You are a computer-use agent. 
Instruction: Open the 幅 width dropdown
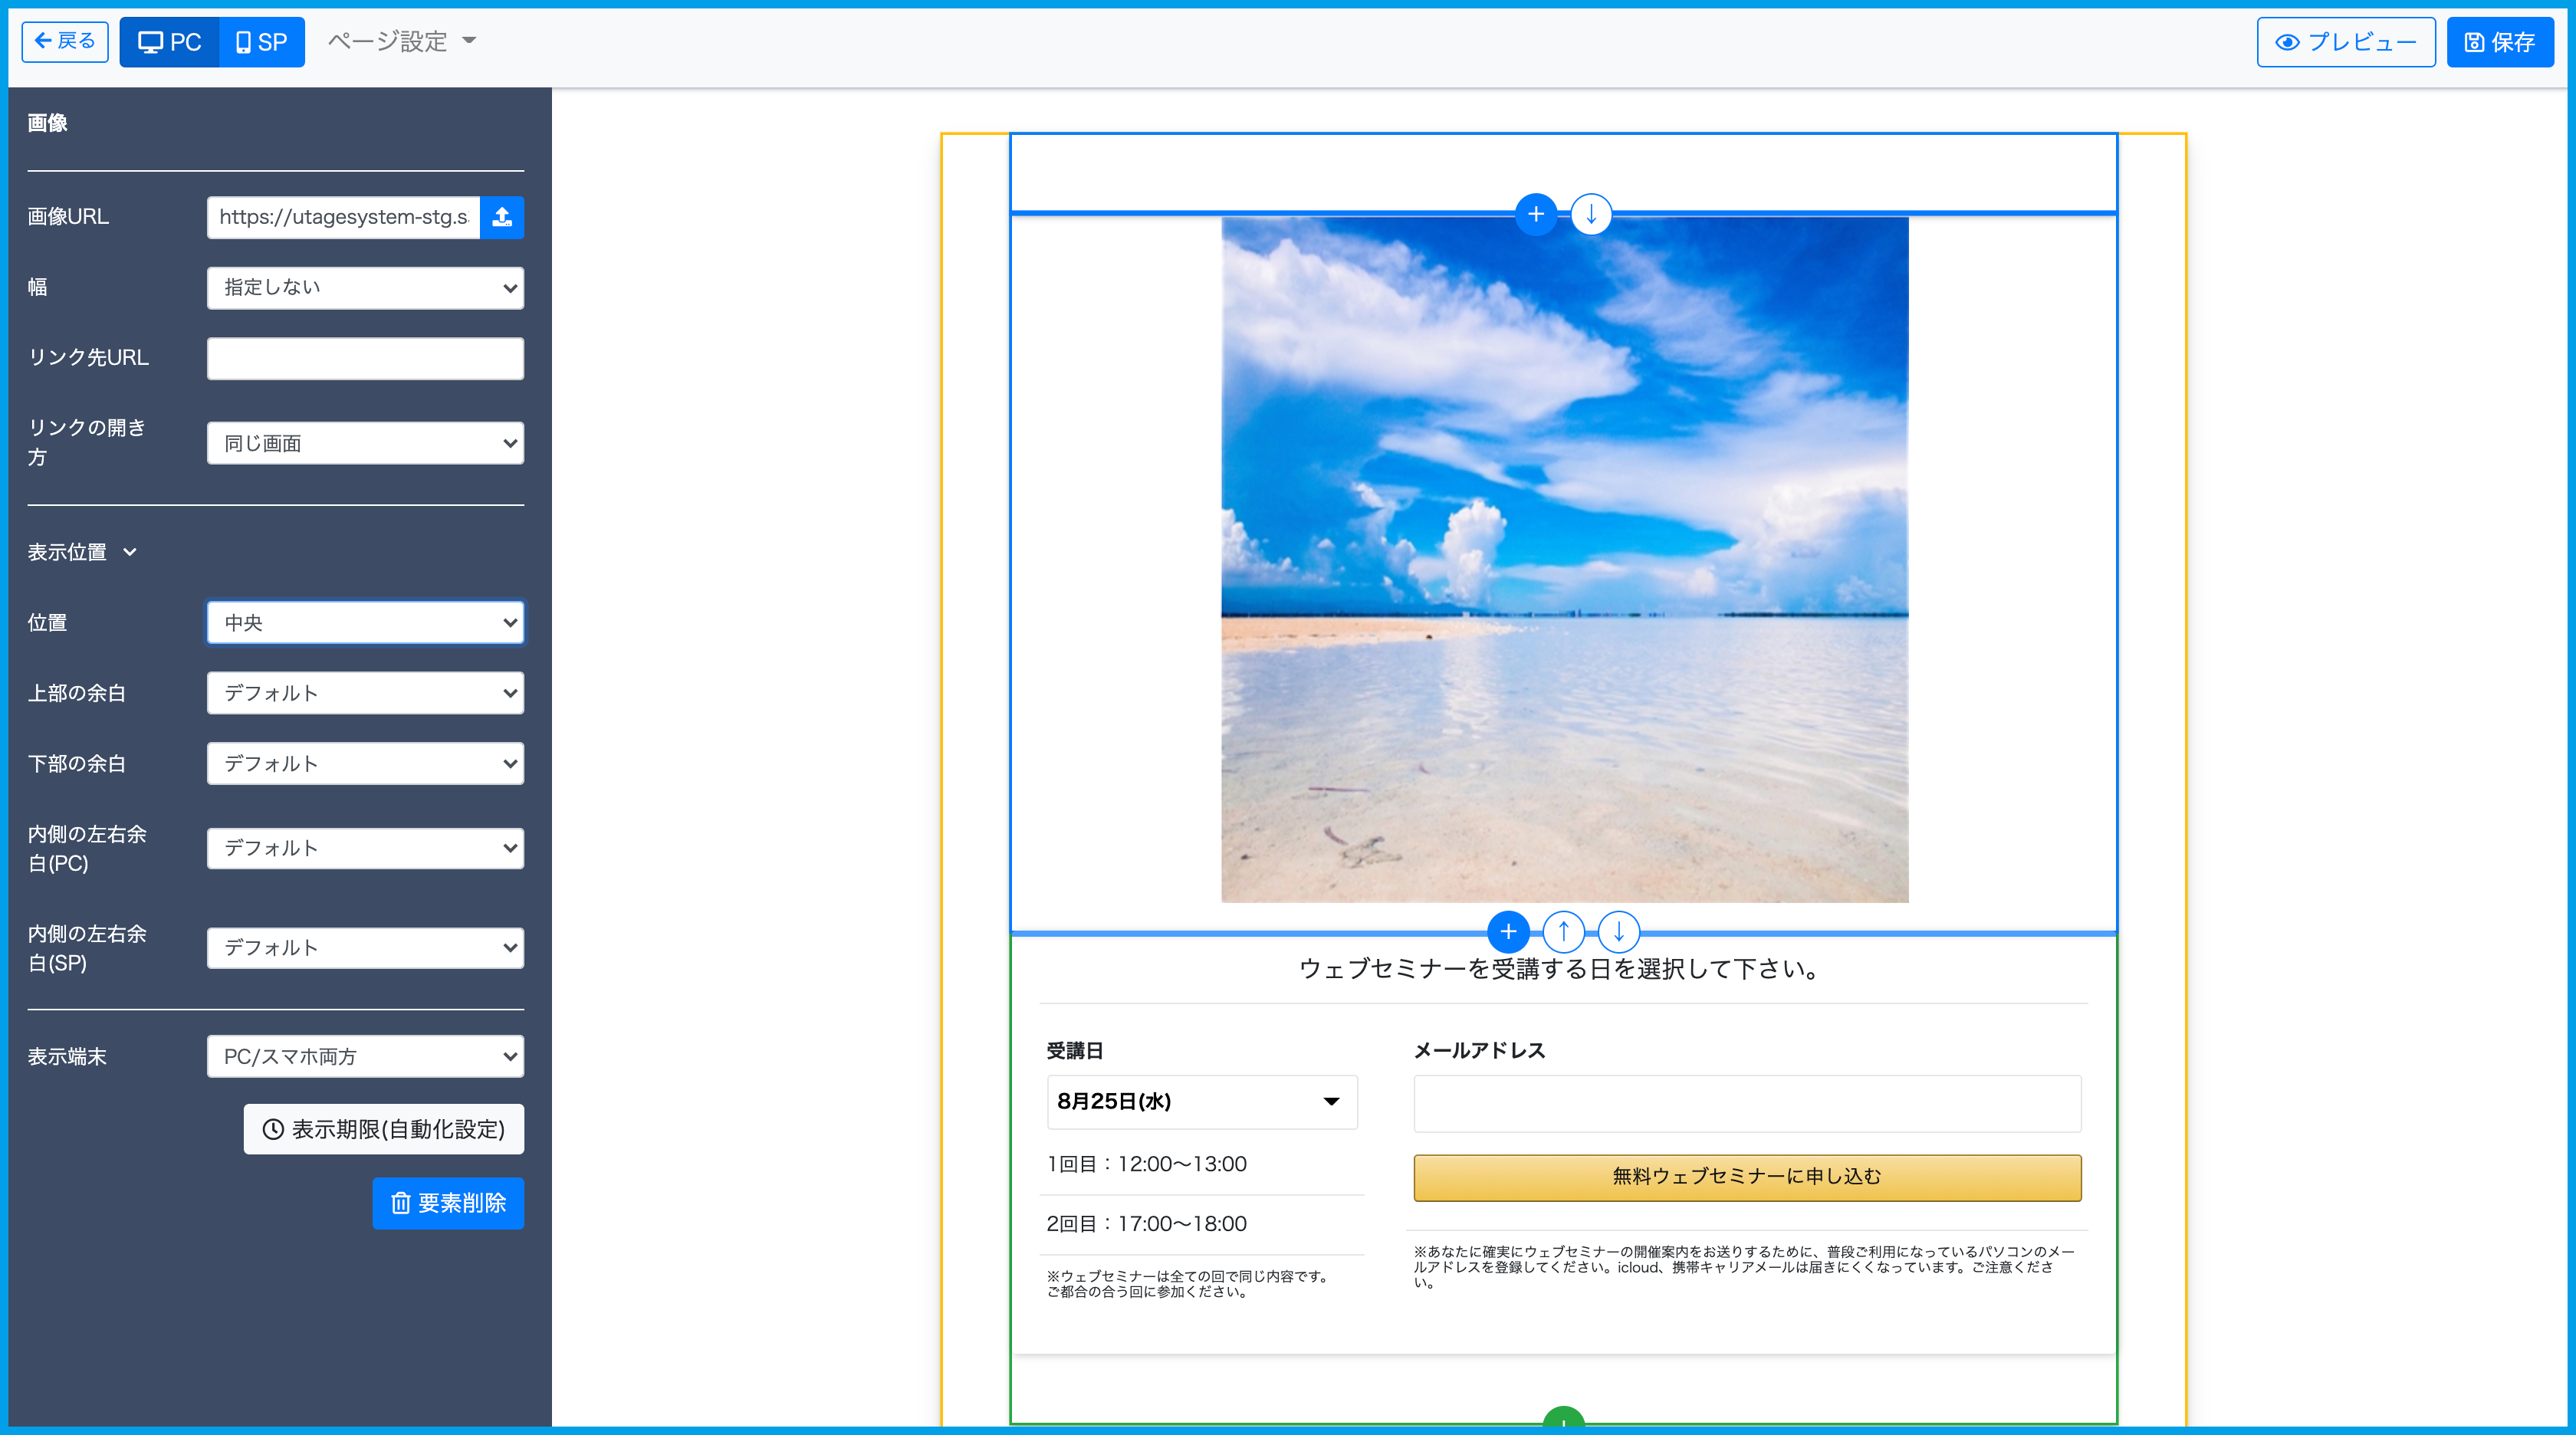tap(365, 288)
